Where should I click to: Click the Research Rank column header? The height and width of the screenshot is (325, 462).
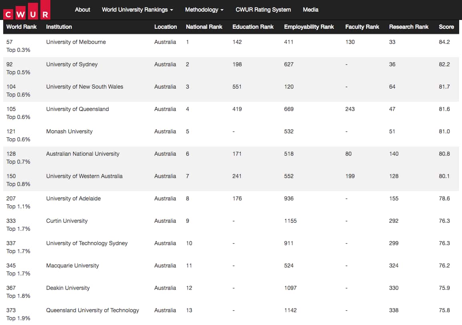[408, 27]
